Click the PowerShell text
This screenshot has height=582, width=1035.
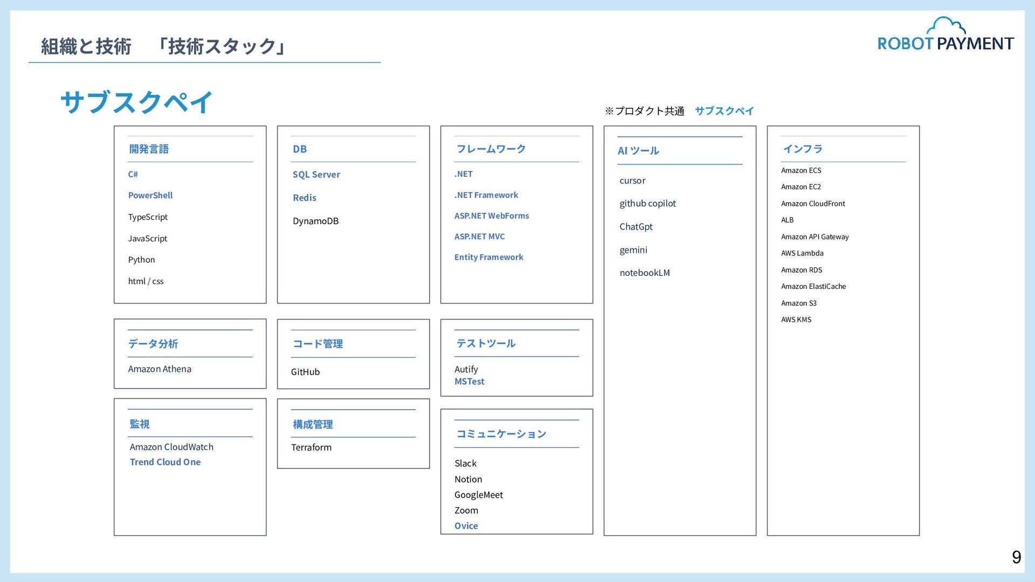point(150,196)
